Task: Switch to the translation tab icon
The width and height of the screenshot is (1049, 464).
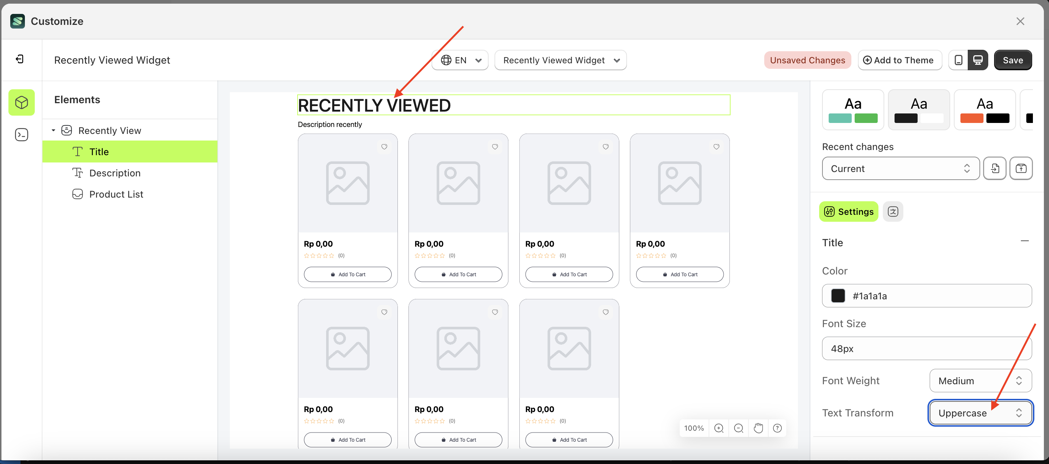Action: point(893,211)
